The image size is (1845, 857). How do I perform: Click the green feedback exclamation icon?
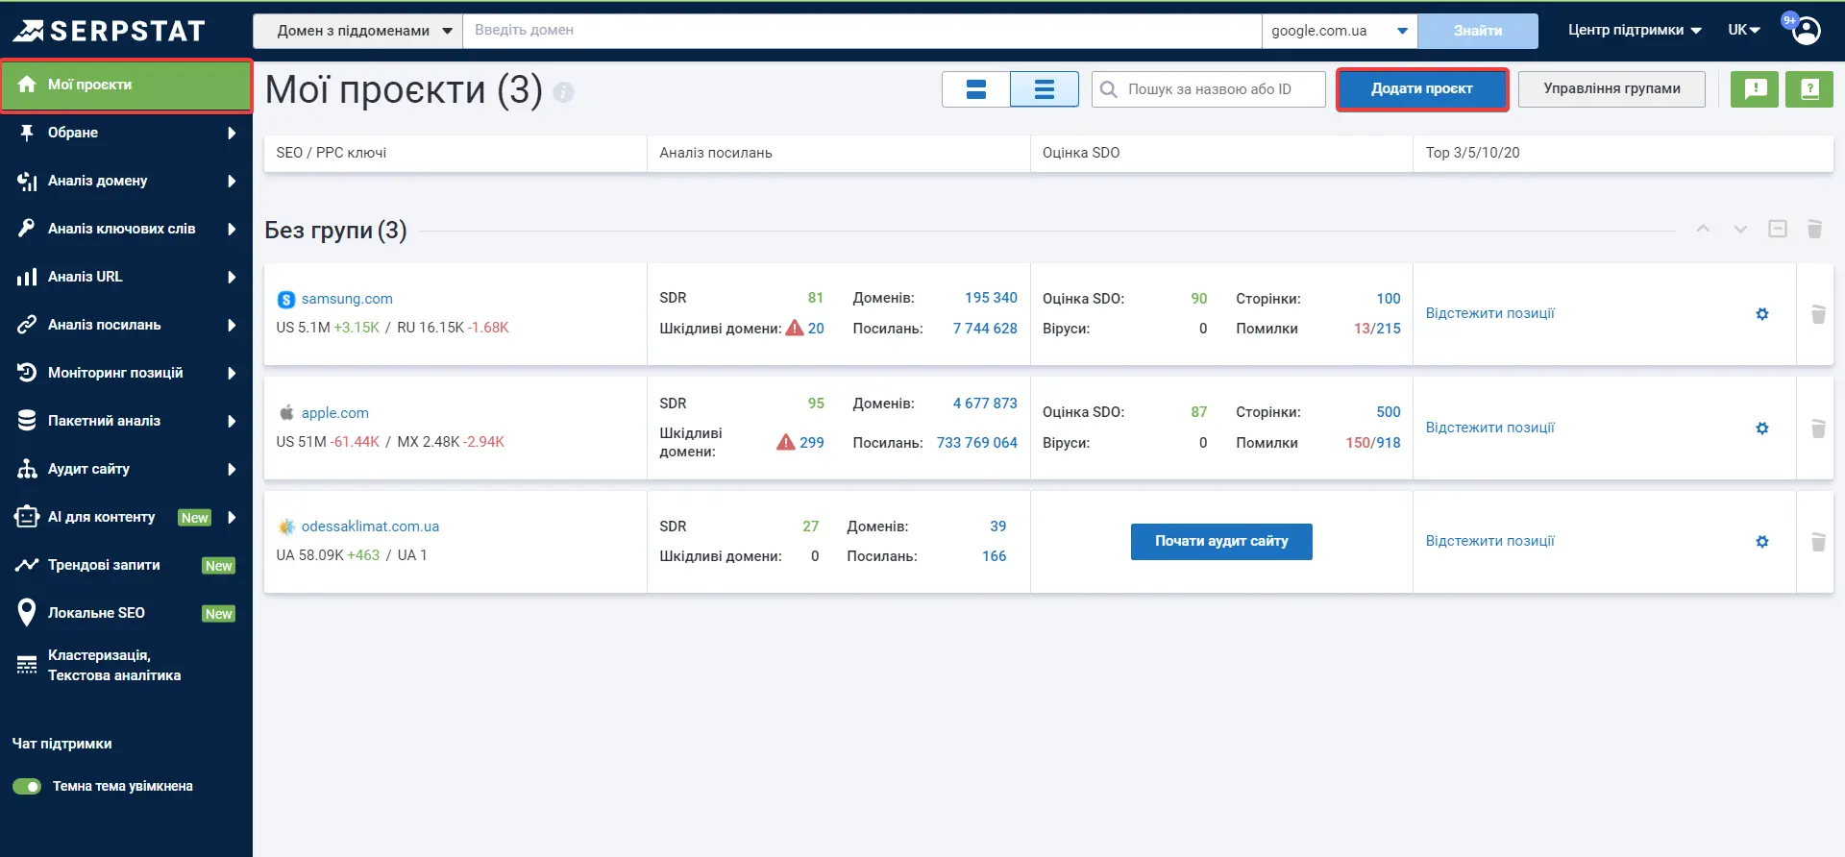click(x=1755, y=89)
